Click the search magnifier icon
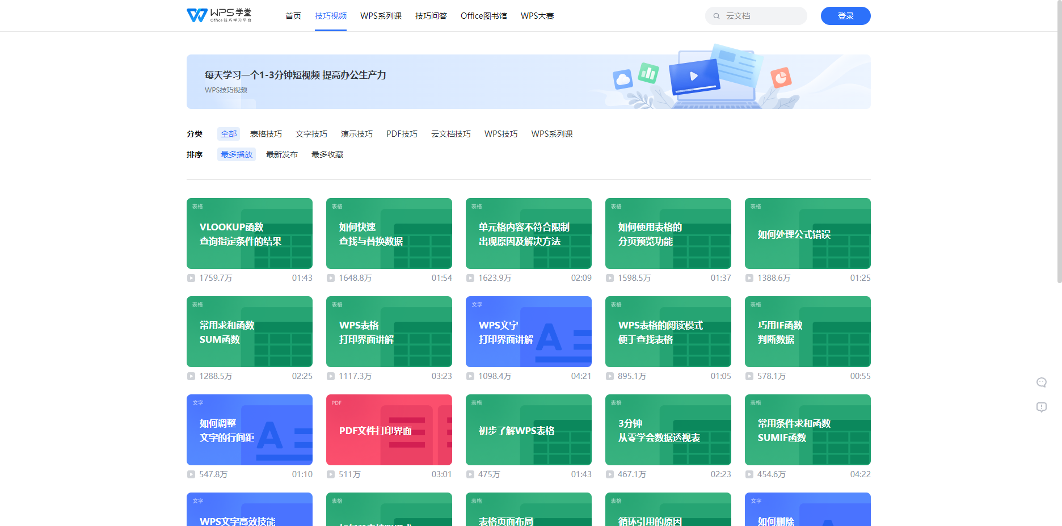Image resolution: width=1062 pixels, height=526 pixels. pos(717,16)
